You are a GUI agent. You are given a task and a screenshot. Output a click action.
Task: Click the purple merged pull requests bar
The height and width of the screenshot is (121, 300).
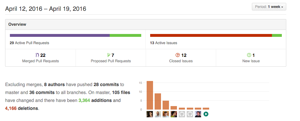tap(60, 36)
